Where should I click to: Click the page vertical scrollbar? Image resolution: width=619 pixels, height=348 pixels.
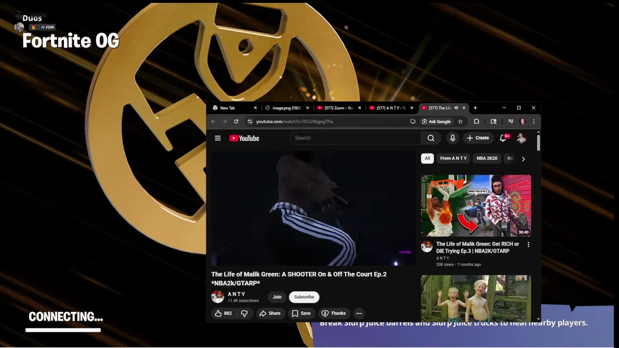tap(538, 143)
